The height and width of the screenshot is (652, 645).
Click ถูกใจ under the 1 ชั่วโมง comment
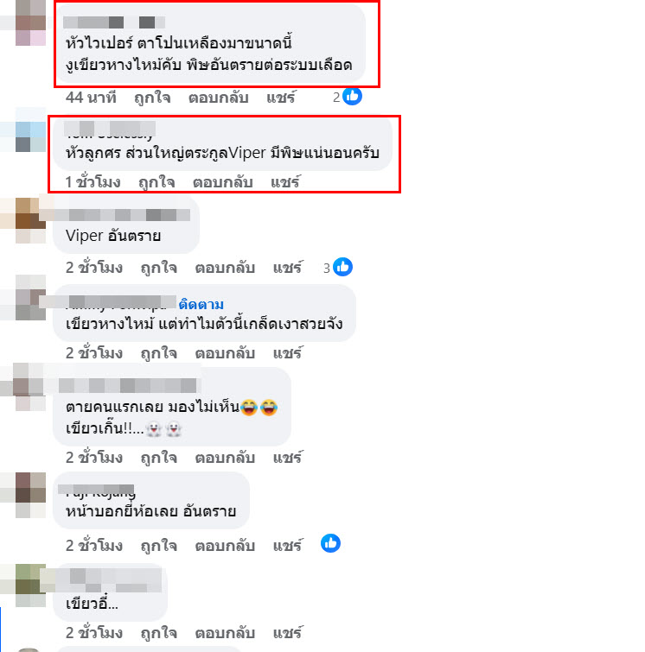pos(156,182)
